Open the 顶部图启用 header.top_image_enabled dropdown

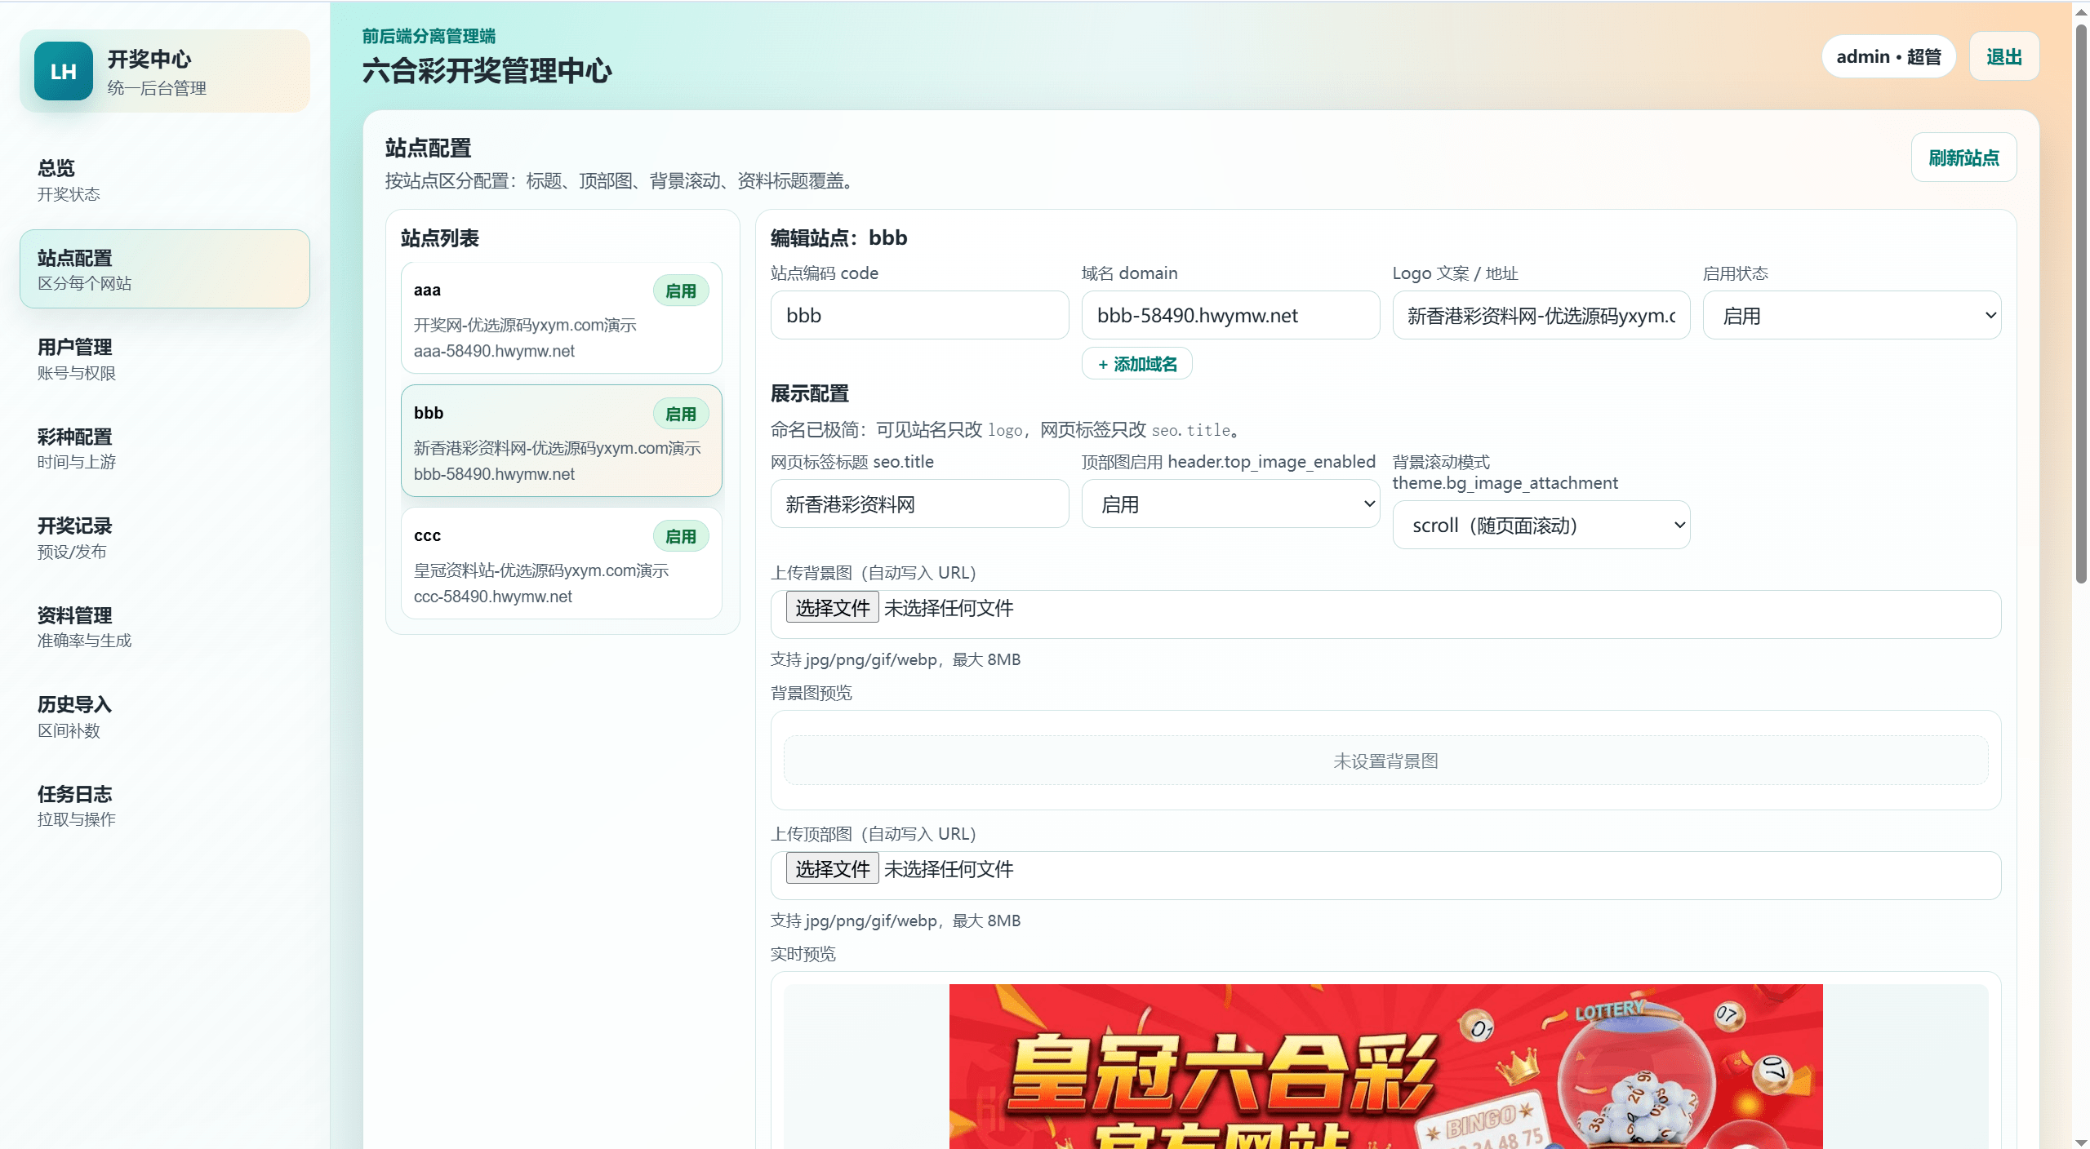click(x=1230, y=504)
